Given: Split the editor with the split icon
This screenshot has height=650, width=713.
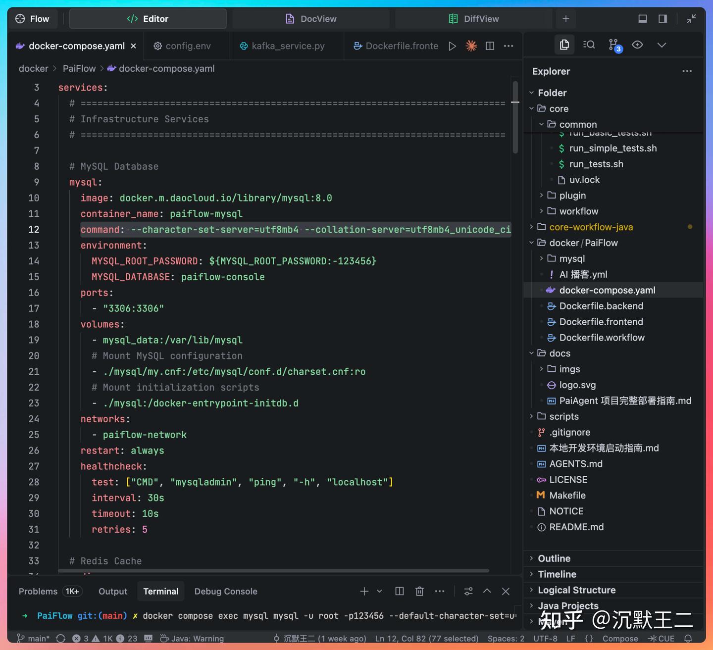Looking at the screenshot, I should click(490, 46).
